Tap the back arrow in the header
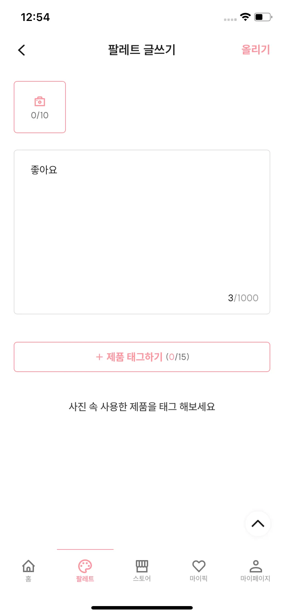 [x=22, y=50]
